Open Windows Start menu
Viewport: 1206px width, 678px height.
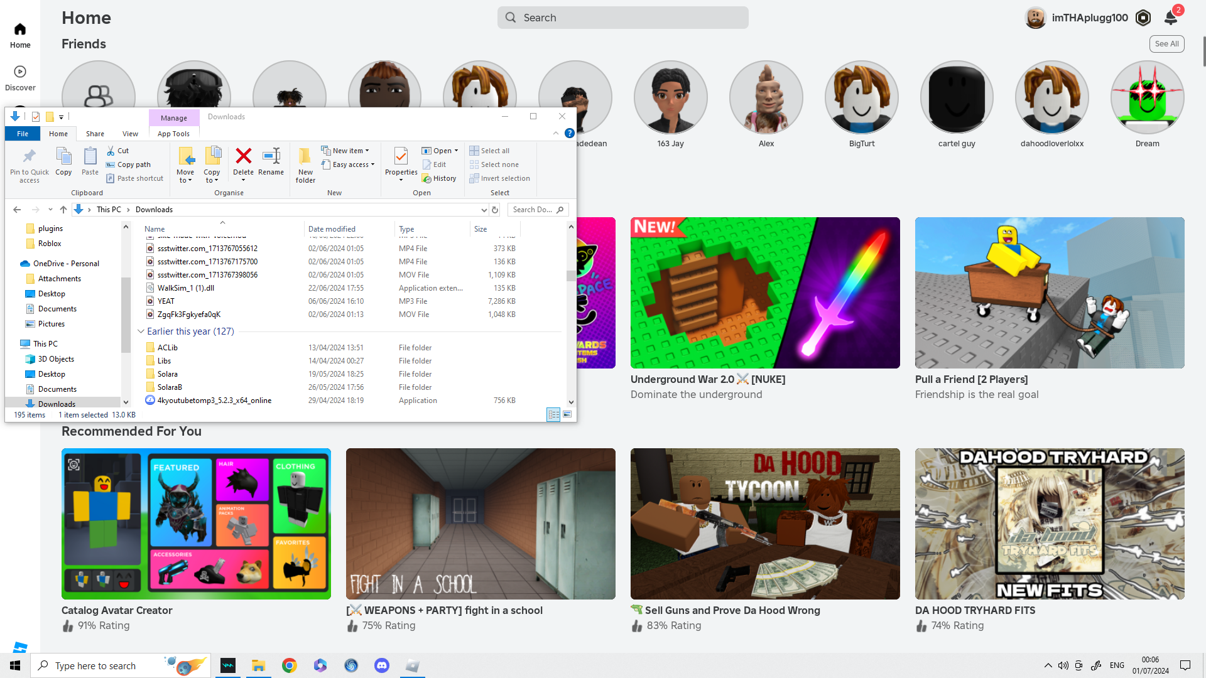[15, 665]
